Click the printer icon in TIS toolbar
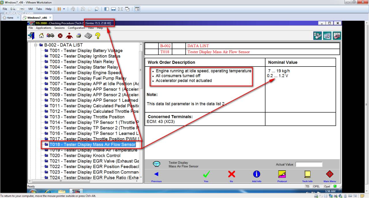Image resolution: width=369 pixels, height=198 pixels. pyautogui.click(x=78, y=36)
